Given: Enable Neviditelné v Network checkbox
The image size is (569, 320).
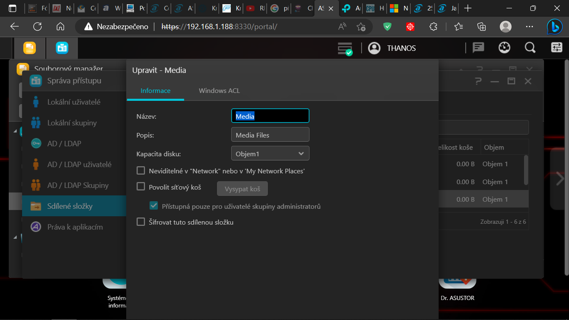Looking at the screenshot, I should click(141, 171).
